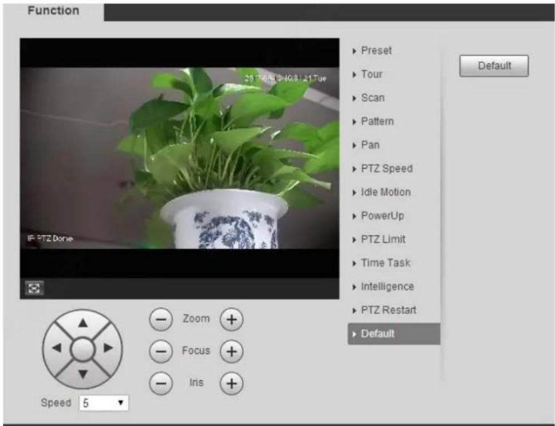Toggle full-screen video with the expand icon
Image resolution: width=555 pixels, height=426 pixels.
tap(34, 288)
